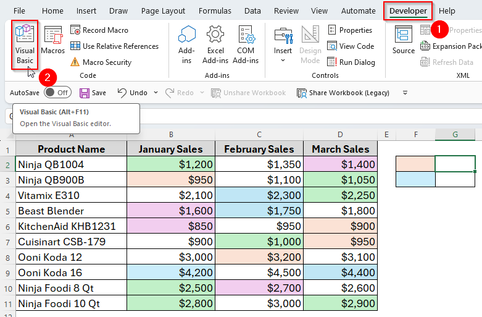Select the peach colored cell F2
Screen dimensions: 482x317
click(x=415, y=164)
